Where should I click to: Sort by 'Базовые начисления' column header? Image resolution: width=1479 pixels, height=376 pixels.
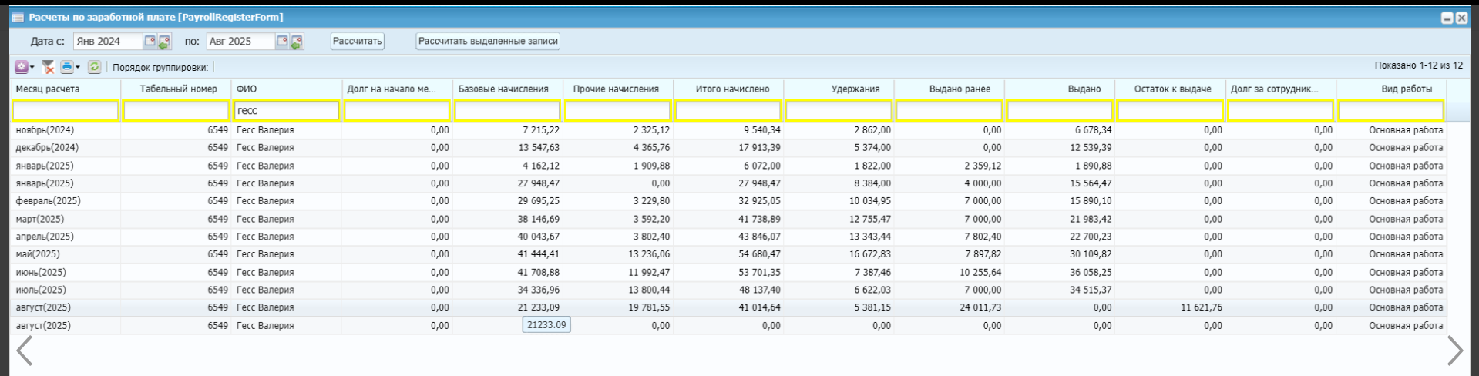[x=508, y=89]
